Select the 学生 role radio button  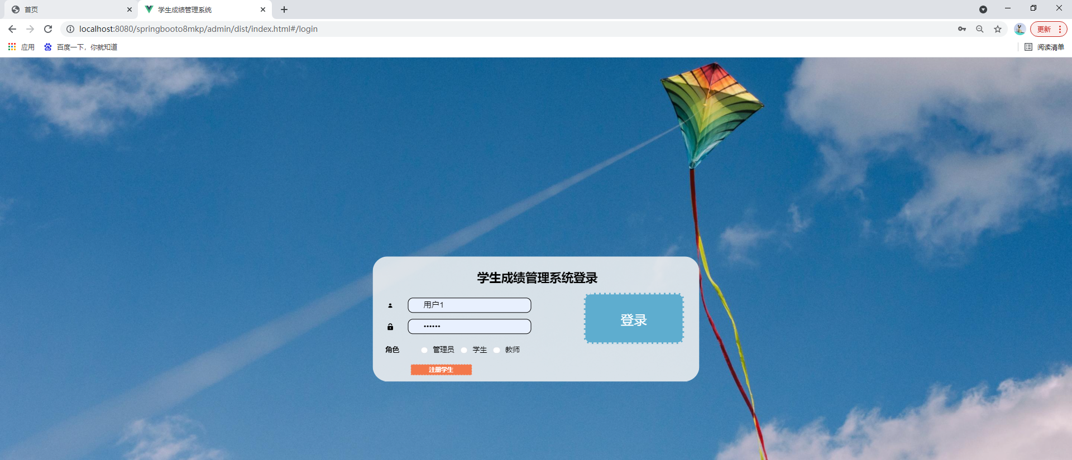click(464, 350)
